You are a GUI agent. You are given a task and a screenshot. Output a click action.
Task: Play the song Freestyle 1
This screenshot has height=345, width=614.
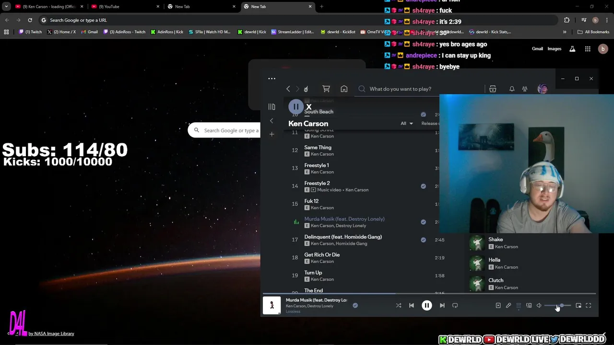tap(317, 165)
